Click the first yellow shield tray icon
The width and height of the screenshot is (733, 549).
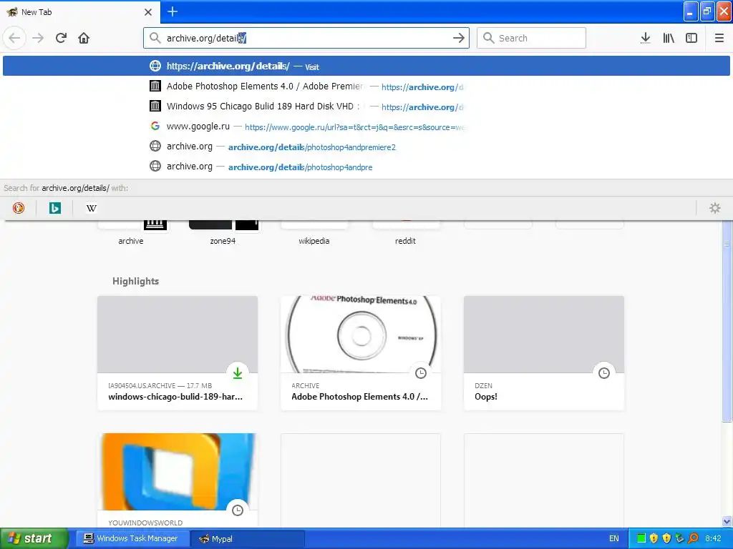pos(654,538)
